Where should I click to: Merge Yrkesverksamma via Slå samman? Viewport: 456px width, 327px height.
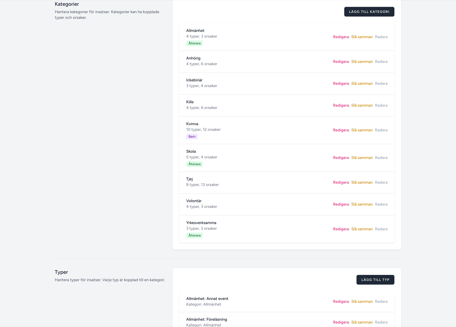362,229
